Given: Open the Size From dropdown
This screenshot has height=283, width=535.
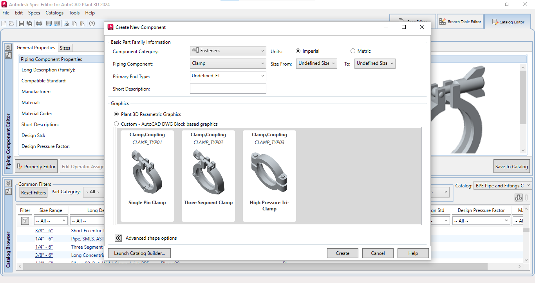Looking at the screenshot, I should pyautogui.click(x=316, y=63).
